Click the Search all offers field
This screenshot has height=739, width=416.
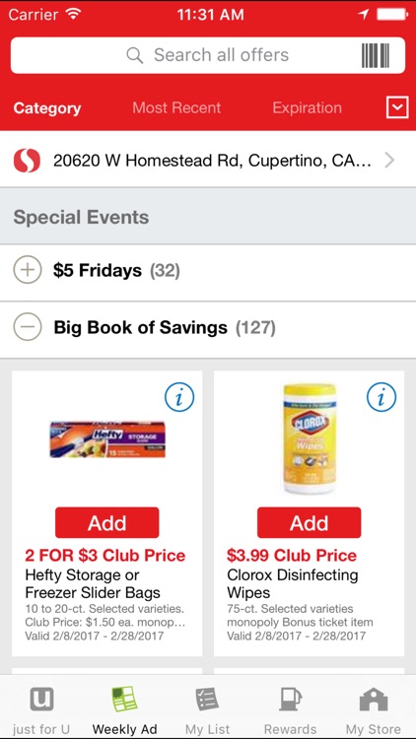point(208,55)
